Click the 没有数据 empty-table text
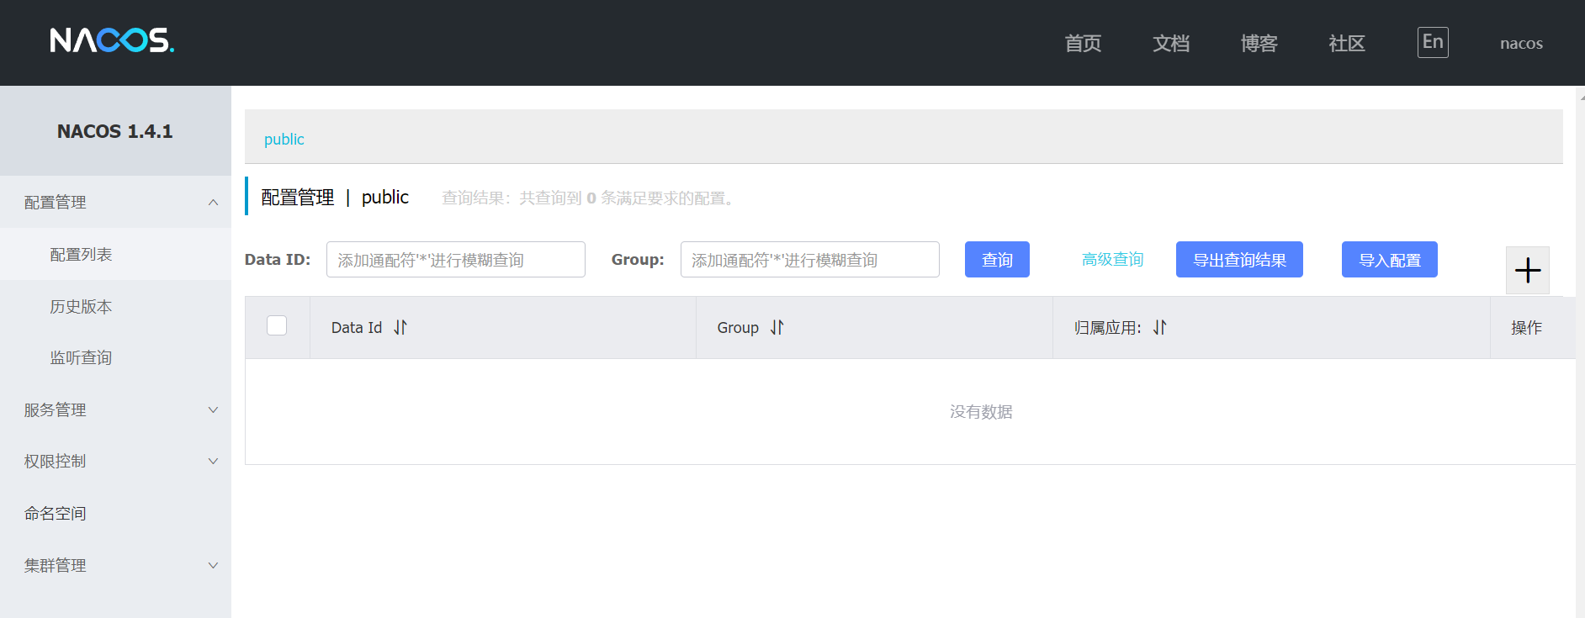This screenshot has height=618, width=1585. (x=981, y=411)
